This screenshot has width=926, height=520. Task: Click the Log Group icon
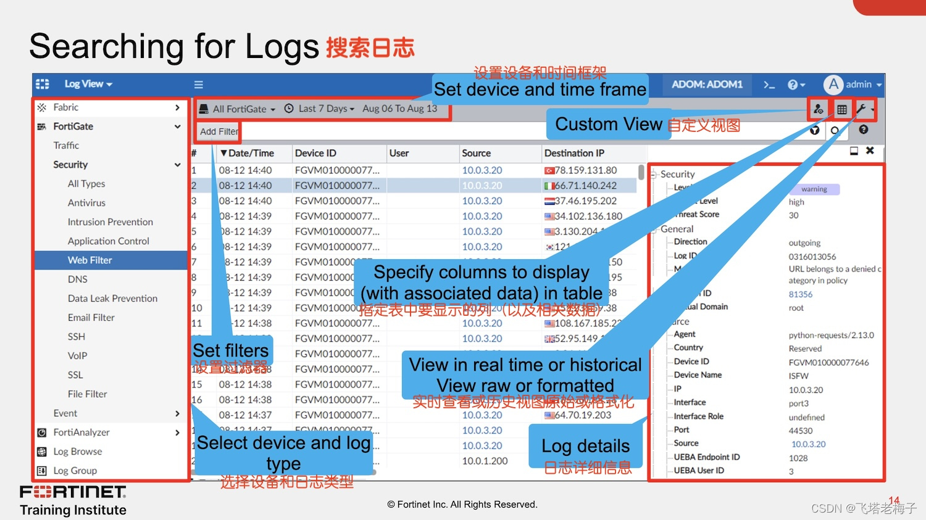click(x=42, y=471)
